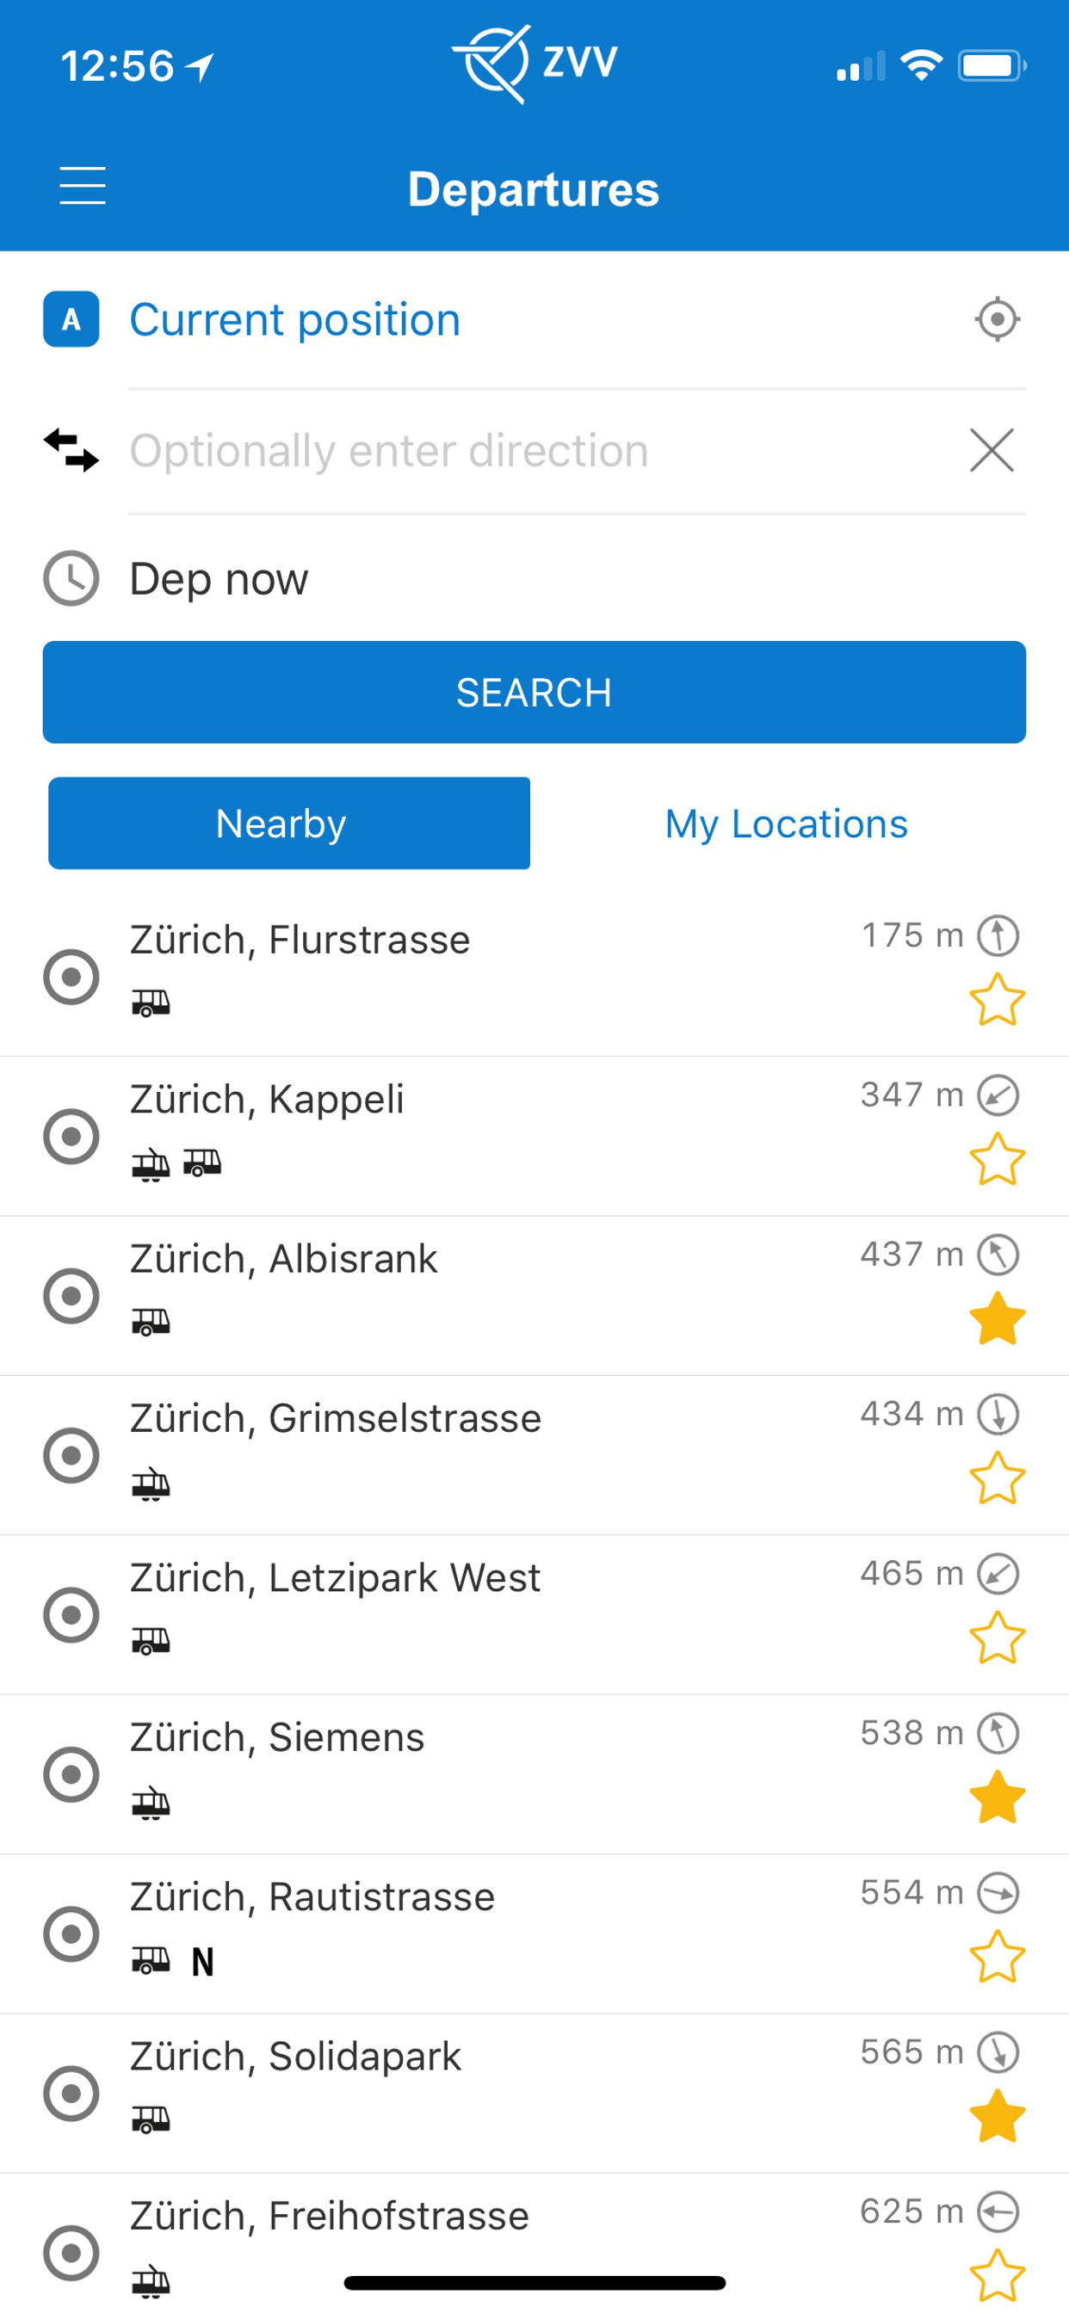
Task: Select the Zürich, Letzipark West radio marker
Action: point(71,1614)
